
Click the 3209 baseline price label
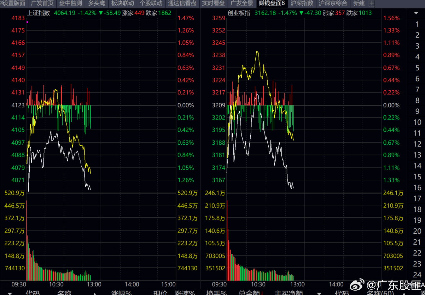[x=218, y=105]
